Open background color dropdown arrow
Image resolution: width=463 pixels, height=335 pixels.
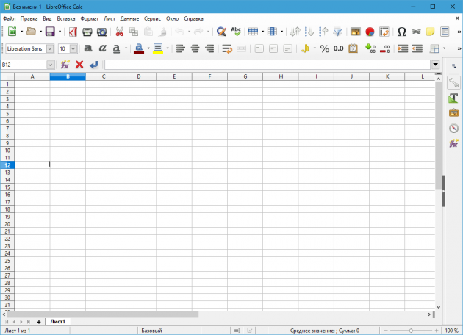coord(168,48)
